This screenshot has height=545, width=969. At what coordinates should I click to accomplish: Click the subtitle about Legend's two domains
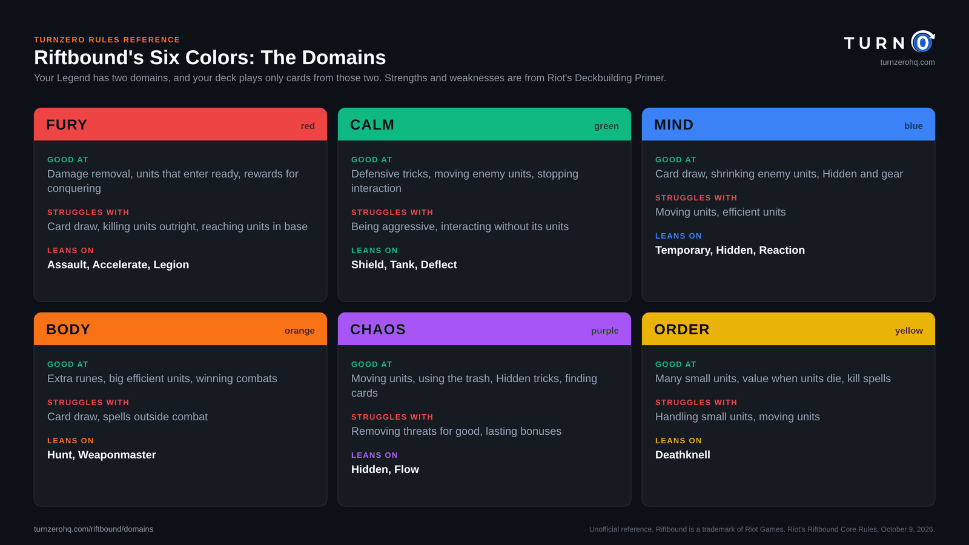point(350,78)
